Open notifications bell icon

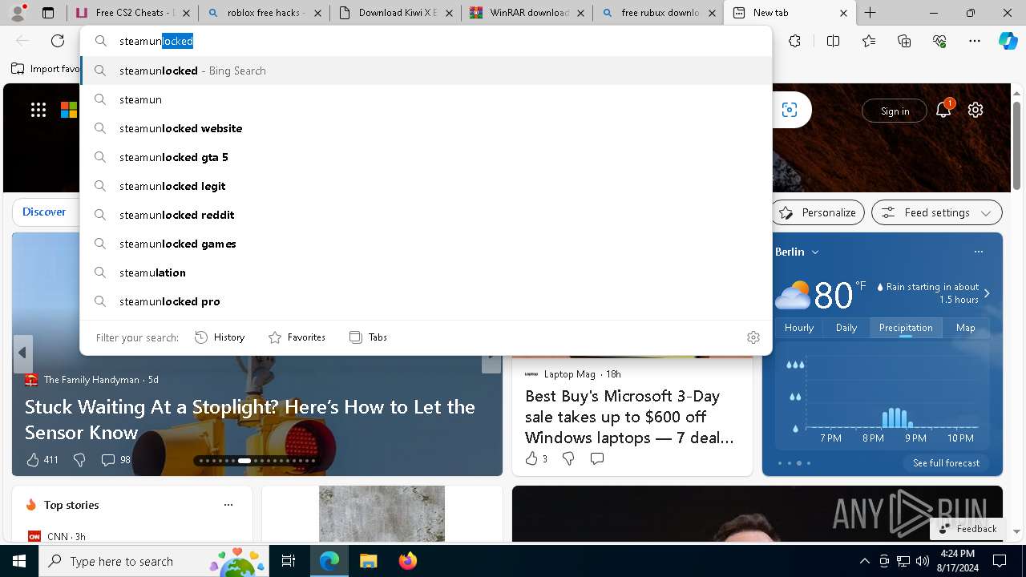click(x=943, y=110)
